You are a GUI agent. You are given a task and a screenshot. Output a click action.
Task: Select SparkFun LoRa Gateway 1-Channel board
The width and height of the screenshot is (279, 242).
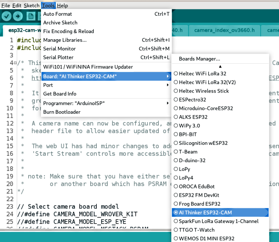tap(220, 221)
